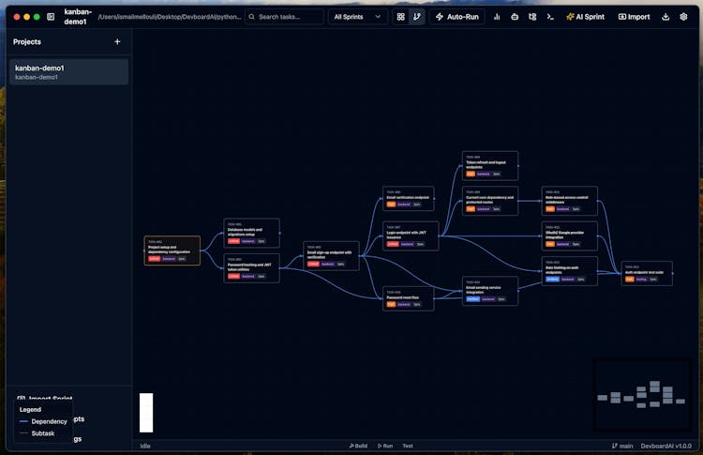703x455 pixels.
Task: Open the git branches icon in toolbar
Action: (x=532, y=17)
